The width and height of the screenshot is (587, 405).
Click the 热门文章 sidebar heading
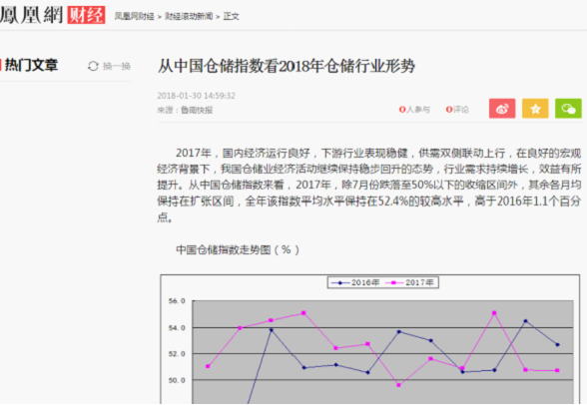32,65
